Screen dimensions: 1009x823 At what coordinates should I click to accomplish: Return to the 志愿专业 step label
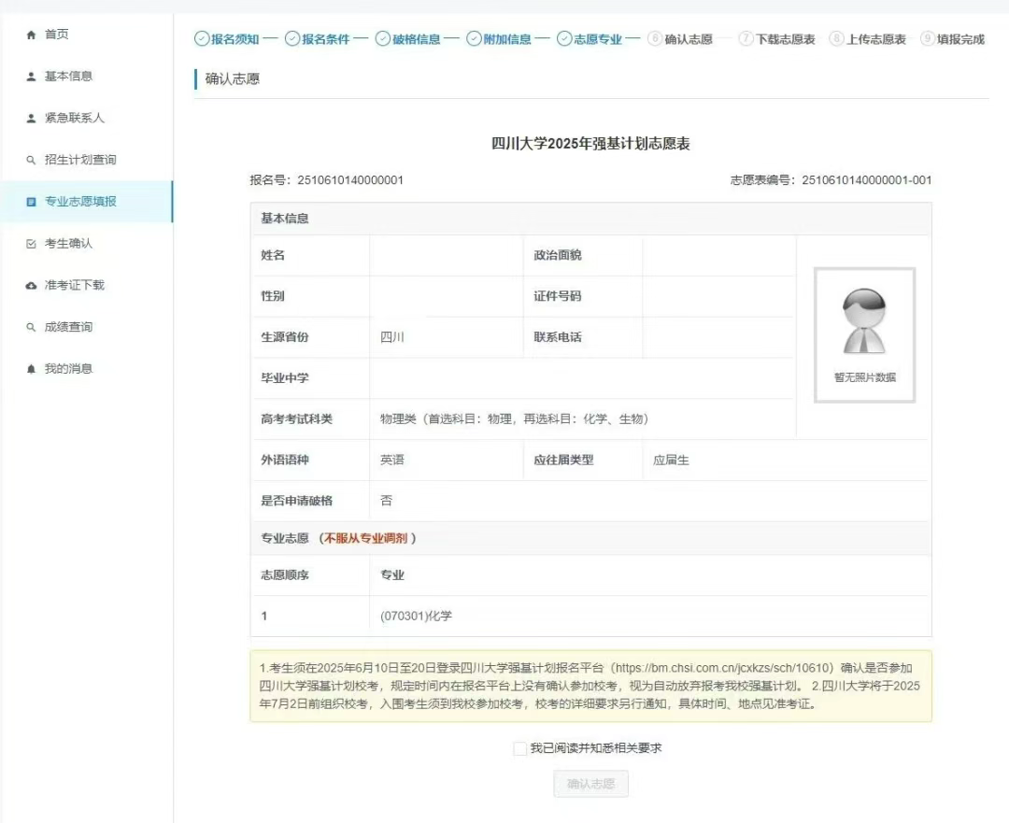click(598, 39)
